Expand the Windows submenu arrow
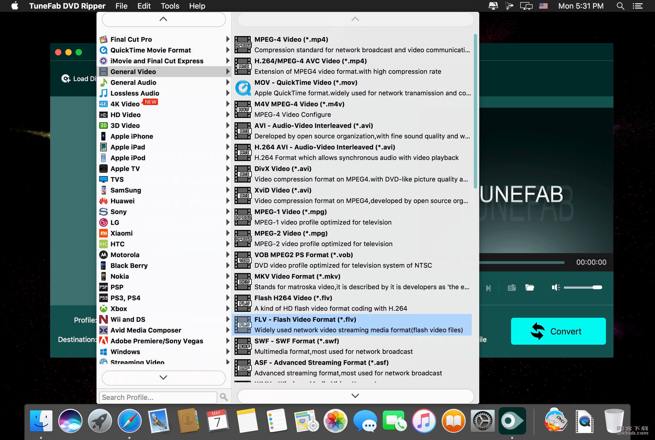This screenshot has width=655, height=440. [x=228, y=352]
